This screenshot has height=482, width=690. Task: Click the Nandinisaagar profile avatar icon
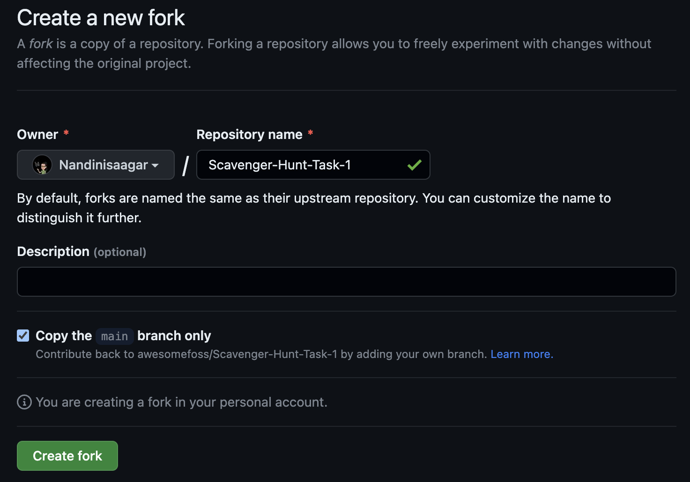coord(42,165)
